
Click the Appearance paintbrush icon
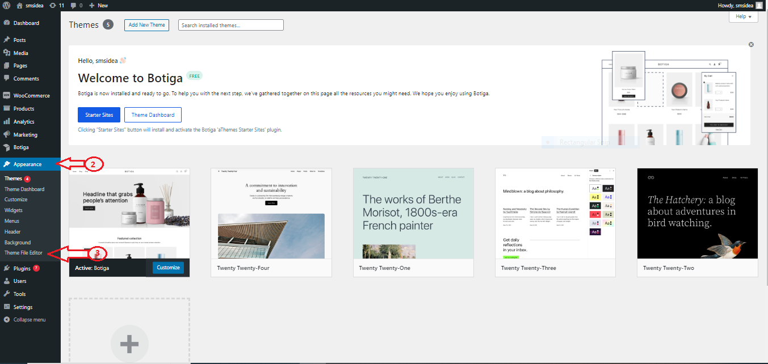click(x=6, y=164)
